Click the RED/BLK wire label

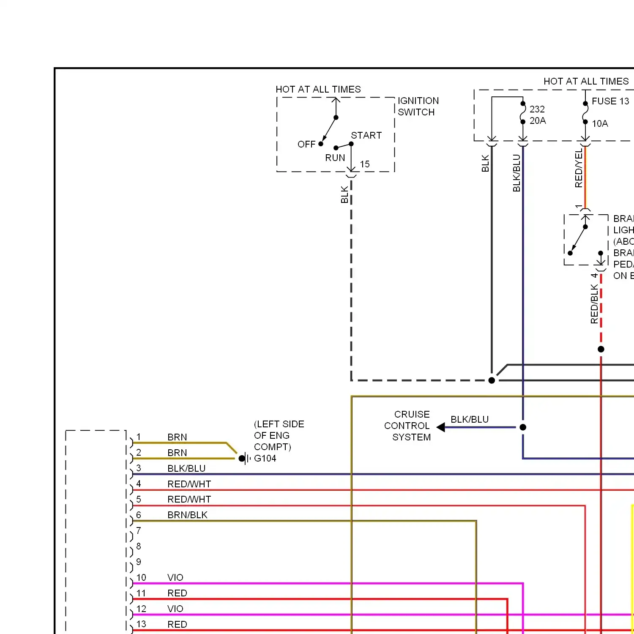[594, 304]
